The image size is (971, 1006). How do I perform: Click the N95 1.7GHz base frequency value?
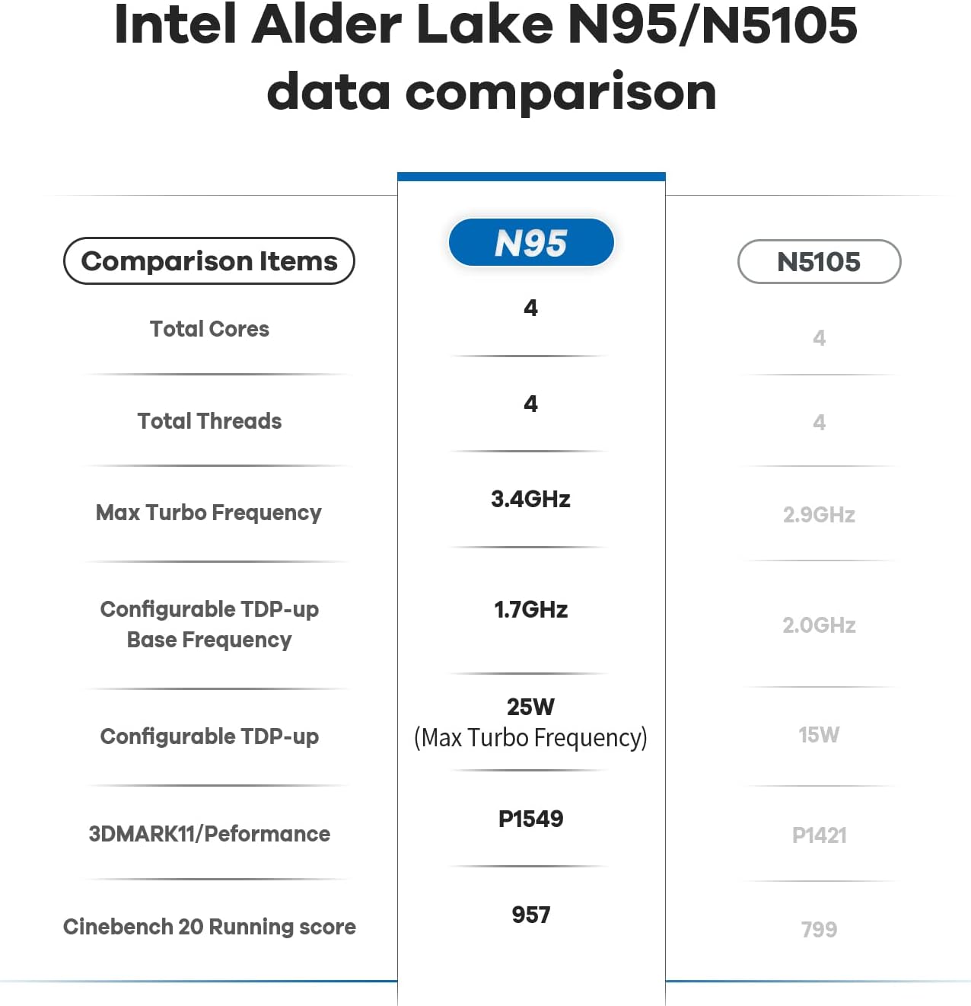coord(530,609)
